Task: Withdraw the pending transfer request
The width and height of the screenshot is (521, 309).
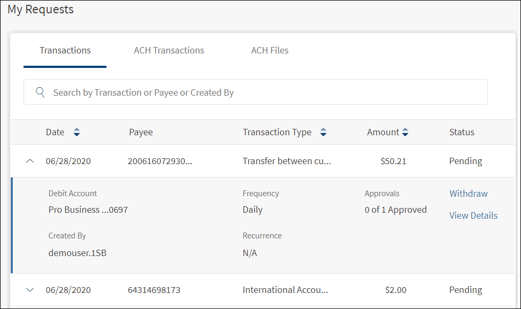Action: click(x=469, y=194)
